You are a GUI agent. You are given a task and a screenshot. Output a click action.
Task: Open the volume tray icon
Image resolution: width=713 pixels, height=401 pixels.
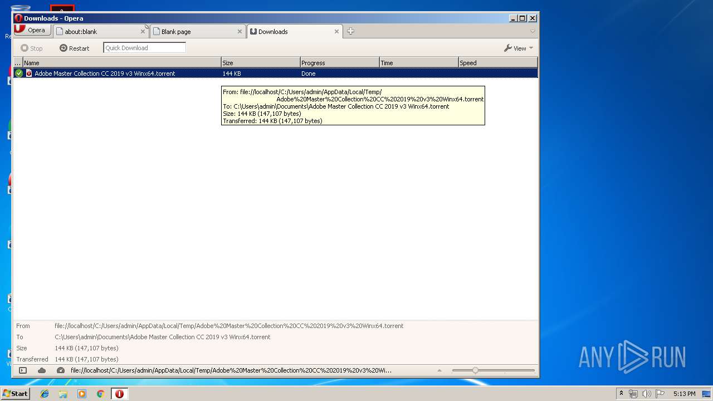pos(647,394)
